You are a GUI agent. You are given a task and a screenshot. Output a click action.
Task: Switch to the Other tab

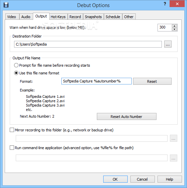point(129,17)
